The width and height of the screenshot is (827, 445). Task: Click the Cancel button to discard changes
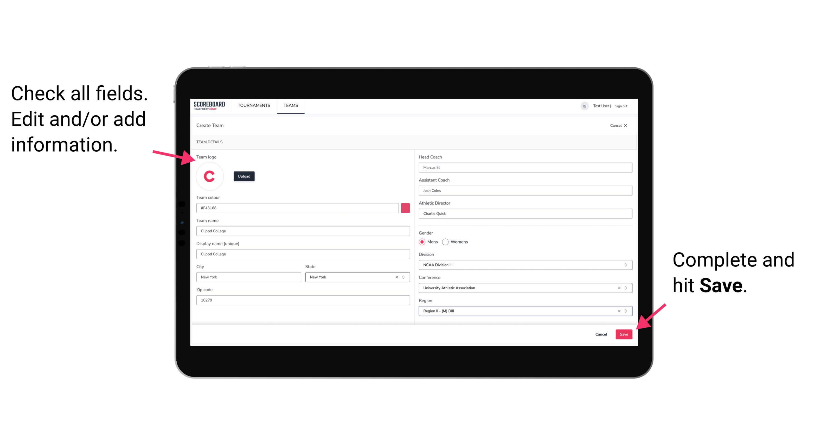coord(601,333)
